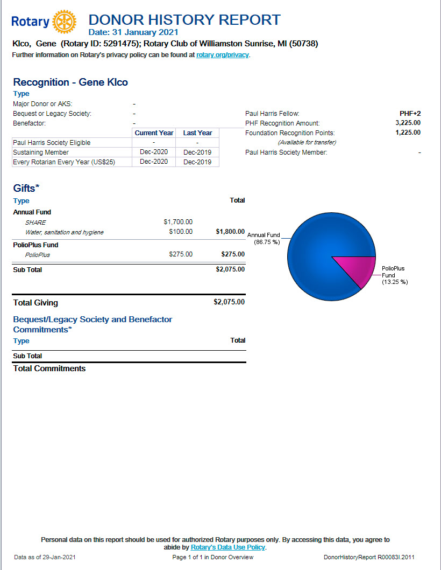Click Every Rotarian Every Year Dec-2020 cell

pyautogui.click(x=154, y=162)
